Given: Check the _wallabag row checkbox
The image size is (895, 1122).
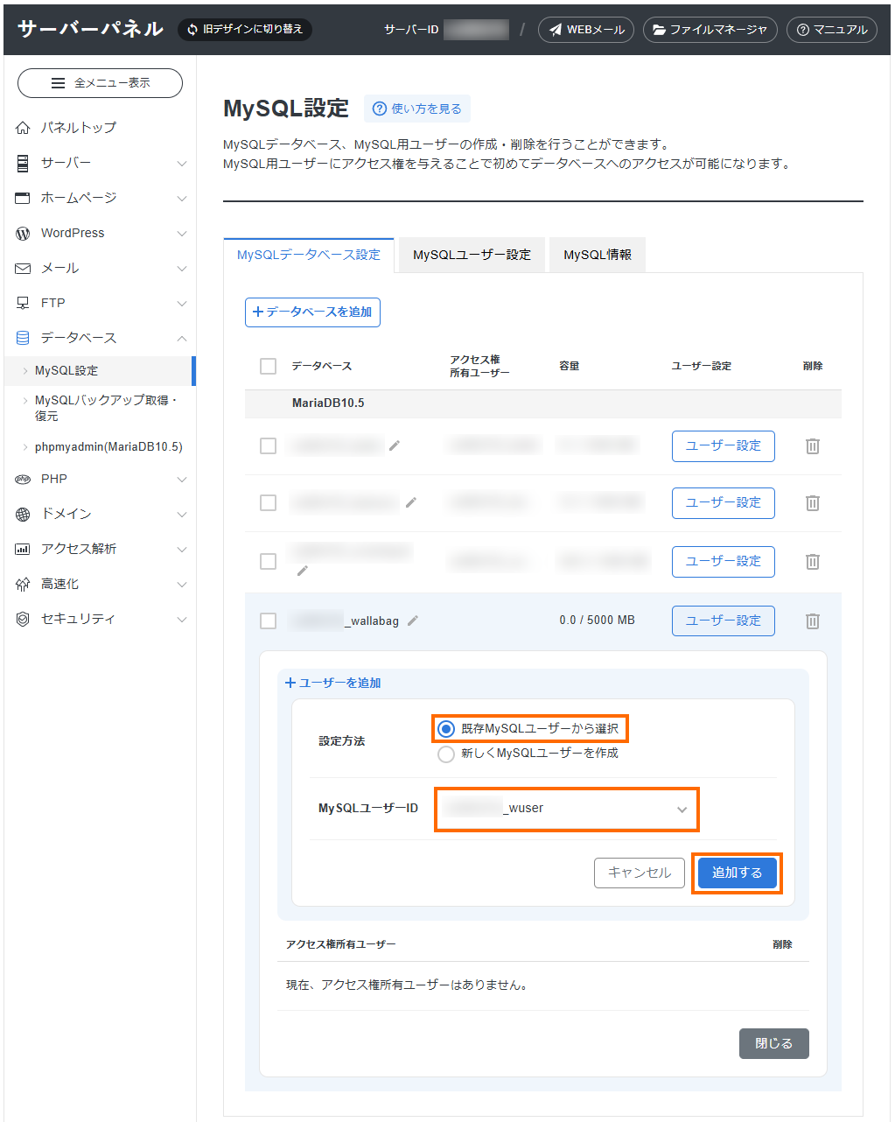Looking at the screenshot, I should [269, 621].
